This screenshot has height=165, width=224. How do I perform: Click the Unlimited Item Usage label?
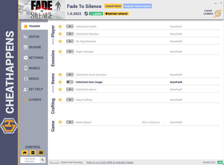[89, 82]
